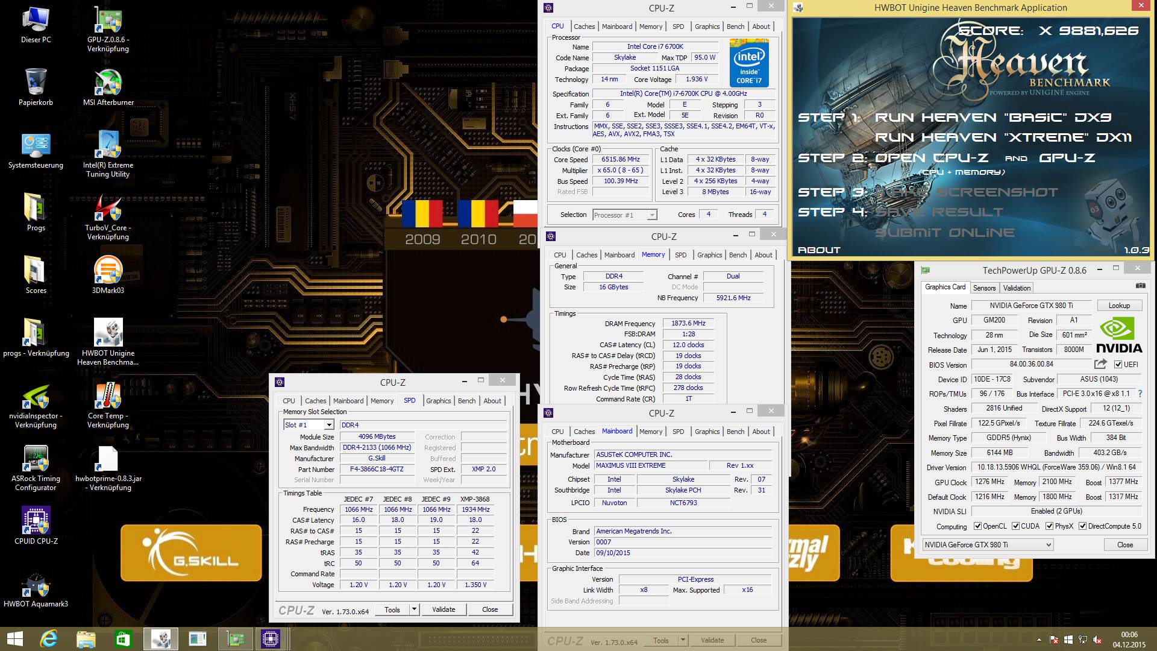1157x651 pixels.
Task: Select NVidia GeForce GTX 980 Ti from GPU-Z dropdown
Action: 988,544
